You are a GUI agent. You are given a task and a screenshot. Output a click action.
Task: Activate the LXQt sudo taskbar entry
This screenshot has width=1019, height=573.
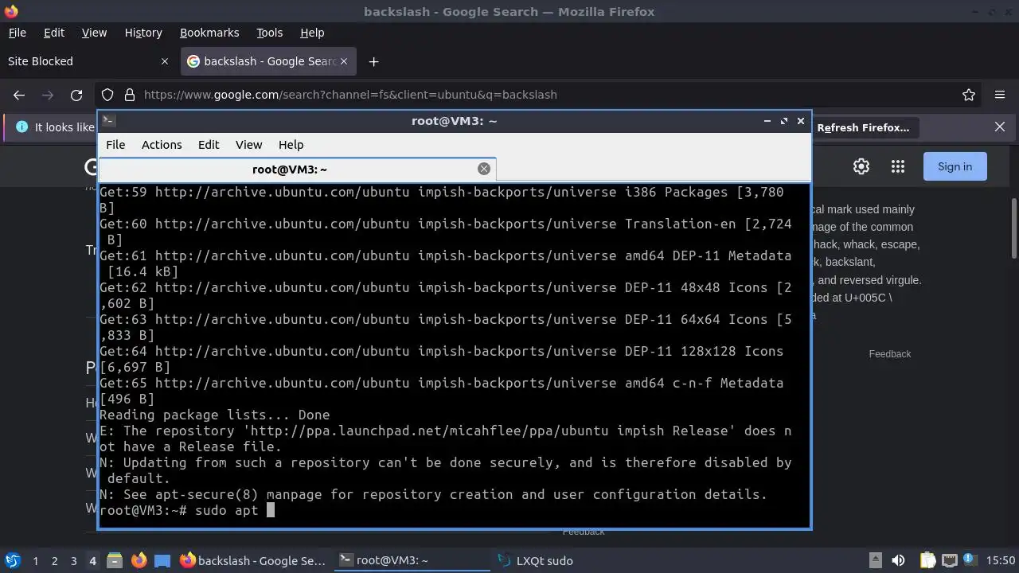coord(571,560)
